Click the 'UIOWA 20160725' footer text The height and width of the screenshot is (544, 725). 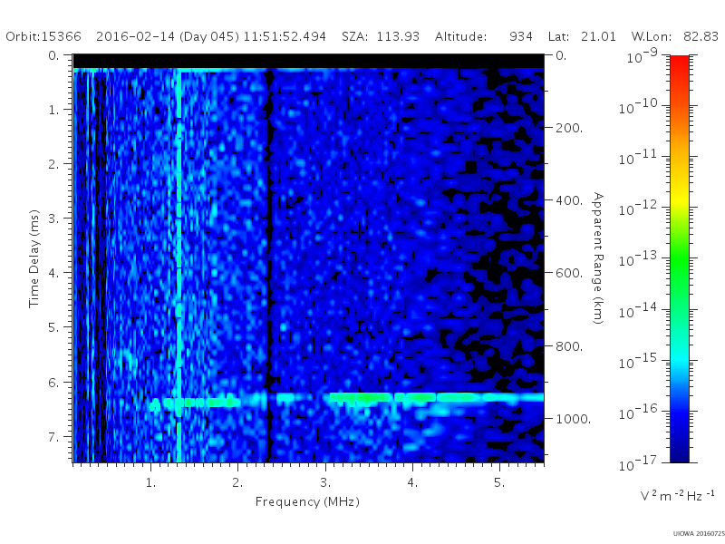click(699, 533)
